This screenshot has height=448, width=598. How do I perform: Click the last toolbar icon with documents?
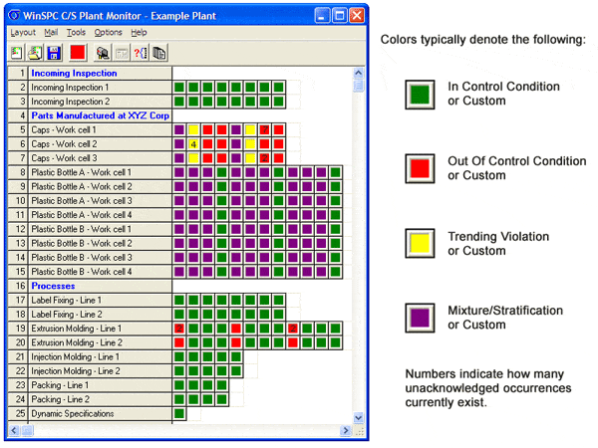click(x=159, y=52)
